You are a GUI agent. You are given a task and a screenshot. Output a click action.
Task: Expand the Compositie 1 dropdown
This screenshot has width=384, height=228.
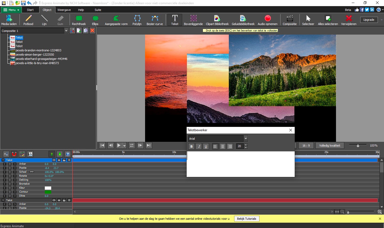66,31
